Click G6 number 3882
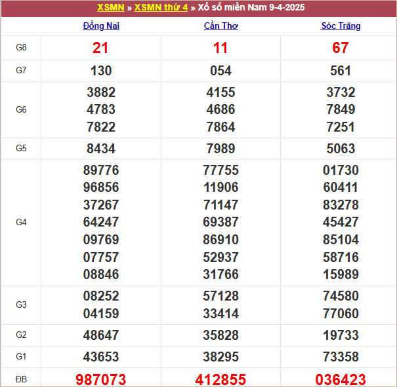397x387 pixels. coord(101,92)
